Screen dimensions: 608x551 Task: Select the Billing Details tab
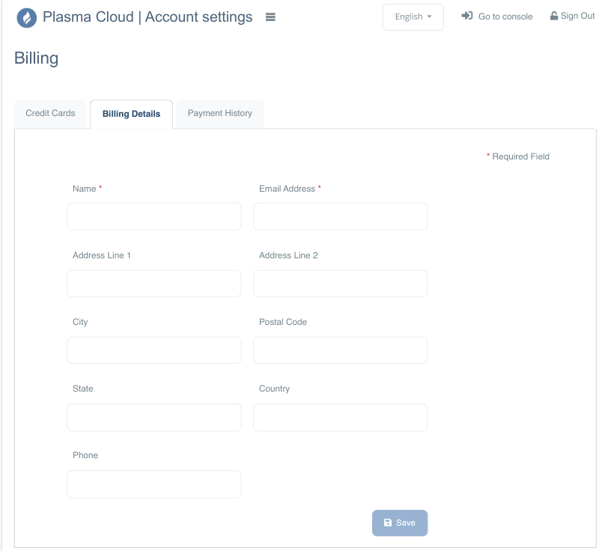pyautogui.click(x=132, y=114)
